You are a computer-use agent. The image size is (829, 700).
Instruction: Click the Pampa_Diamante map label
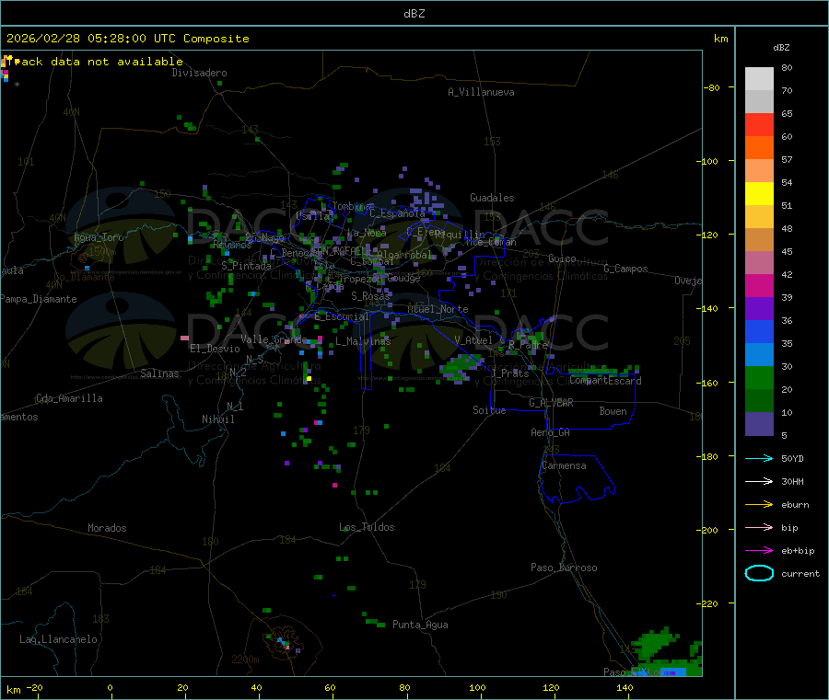(39, 299)
